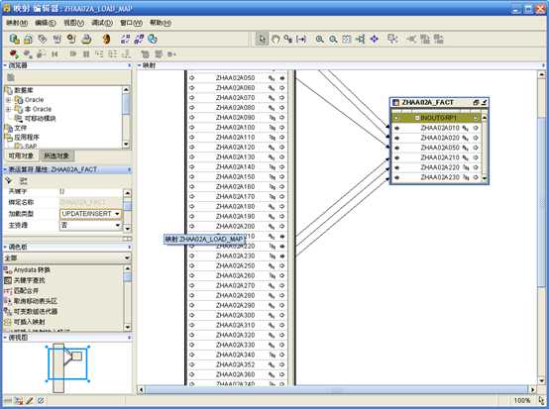Click the 关键字 property value field
549x409 pixels.
(90, 192)
